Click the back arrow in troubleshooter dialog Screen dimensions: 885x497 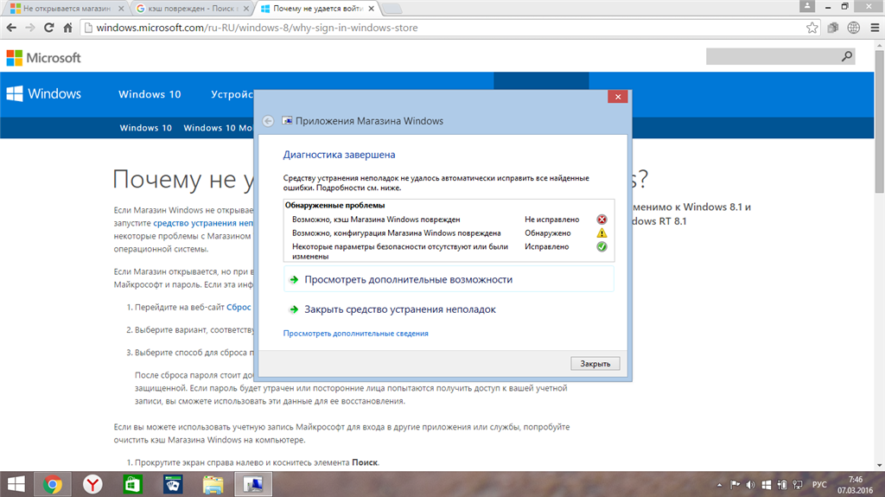268,121
